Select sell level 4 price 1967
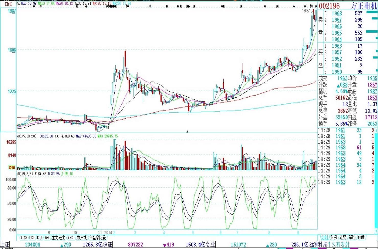 [337, 20]
